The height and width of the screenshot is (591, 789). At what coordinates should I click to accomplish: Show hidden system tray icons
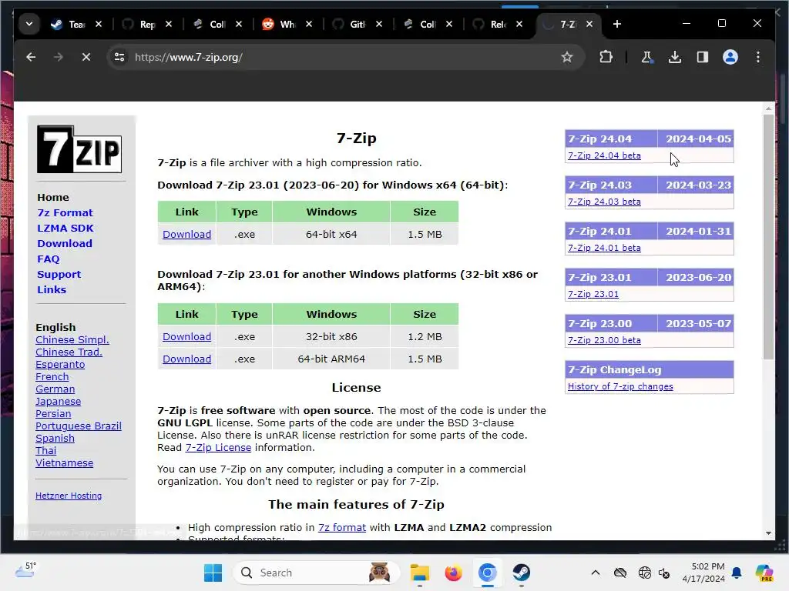tap(596, 573)
